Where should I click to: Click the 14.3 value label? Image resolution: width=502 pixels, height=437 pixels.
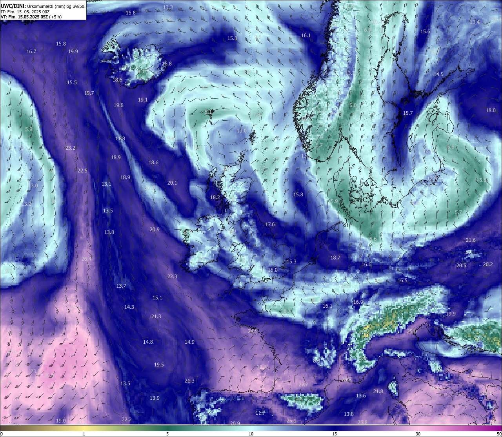(129, 307)
